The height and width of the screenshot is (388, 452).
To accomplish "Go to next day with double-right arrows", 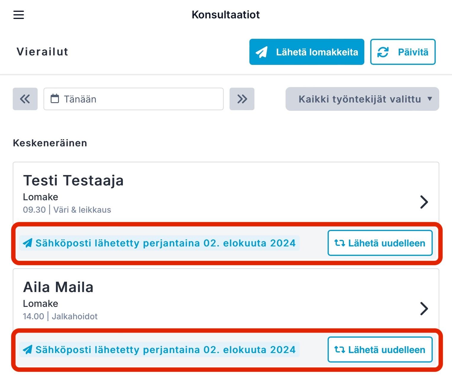I will (242, 99).
